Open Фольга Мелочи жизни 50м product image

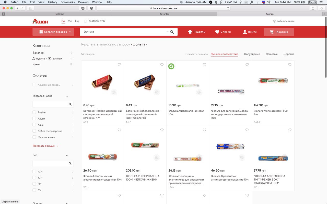273,81
